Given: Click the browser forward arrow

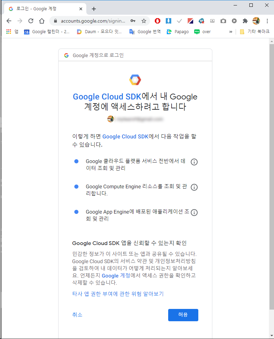Looking at the screenshot, I should click(x=20, y=21).
